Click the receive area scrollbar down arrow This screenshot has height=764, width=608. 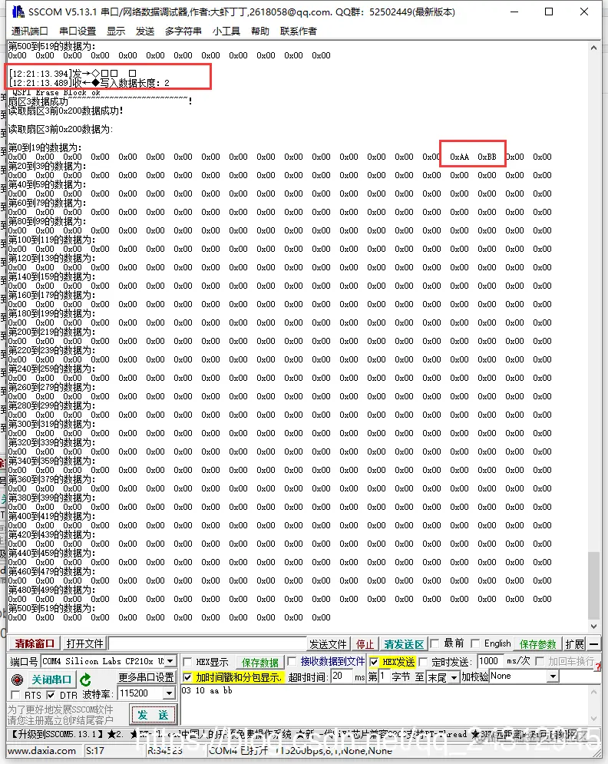coord(593,627)
